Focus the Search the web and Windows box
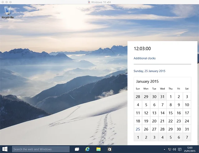 (x=41, y=149)
